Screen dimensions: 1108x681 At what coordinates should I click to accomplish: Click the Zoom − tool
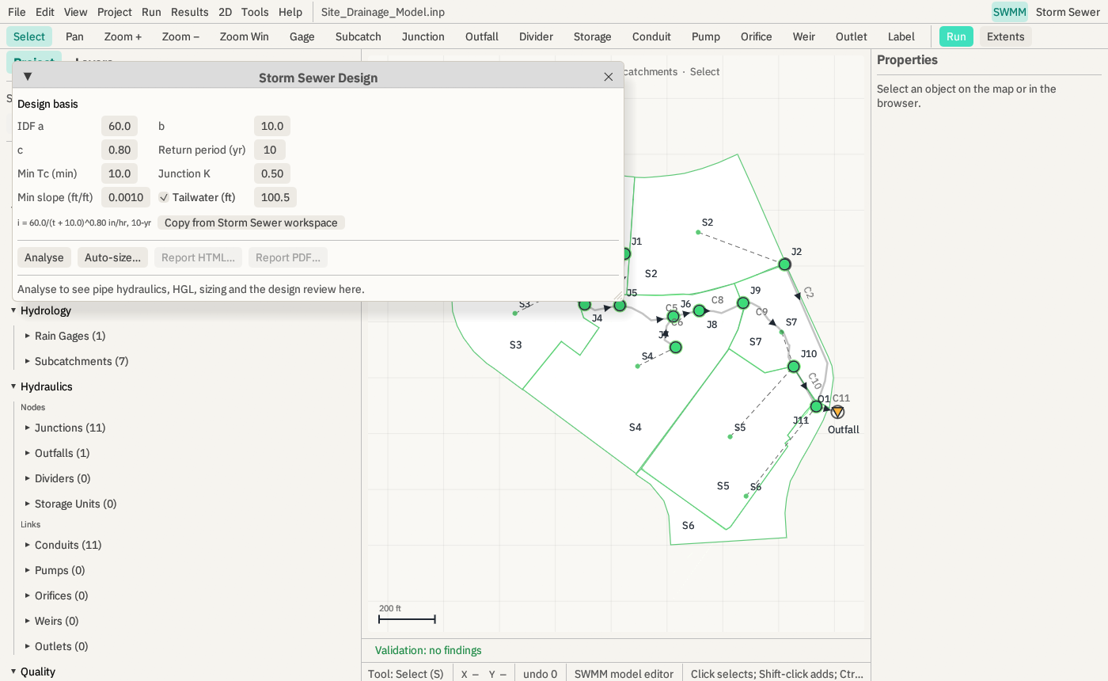[180, 36]
